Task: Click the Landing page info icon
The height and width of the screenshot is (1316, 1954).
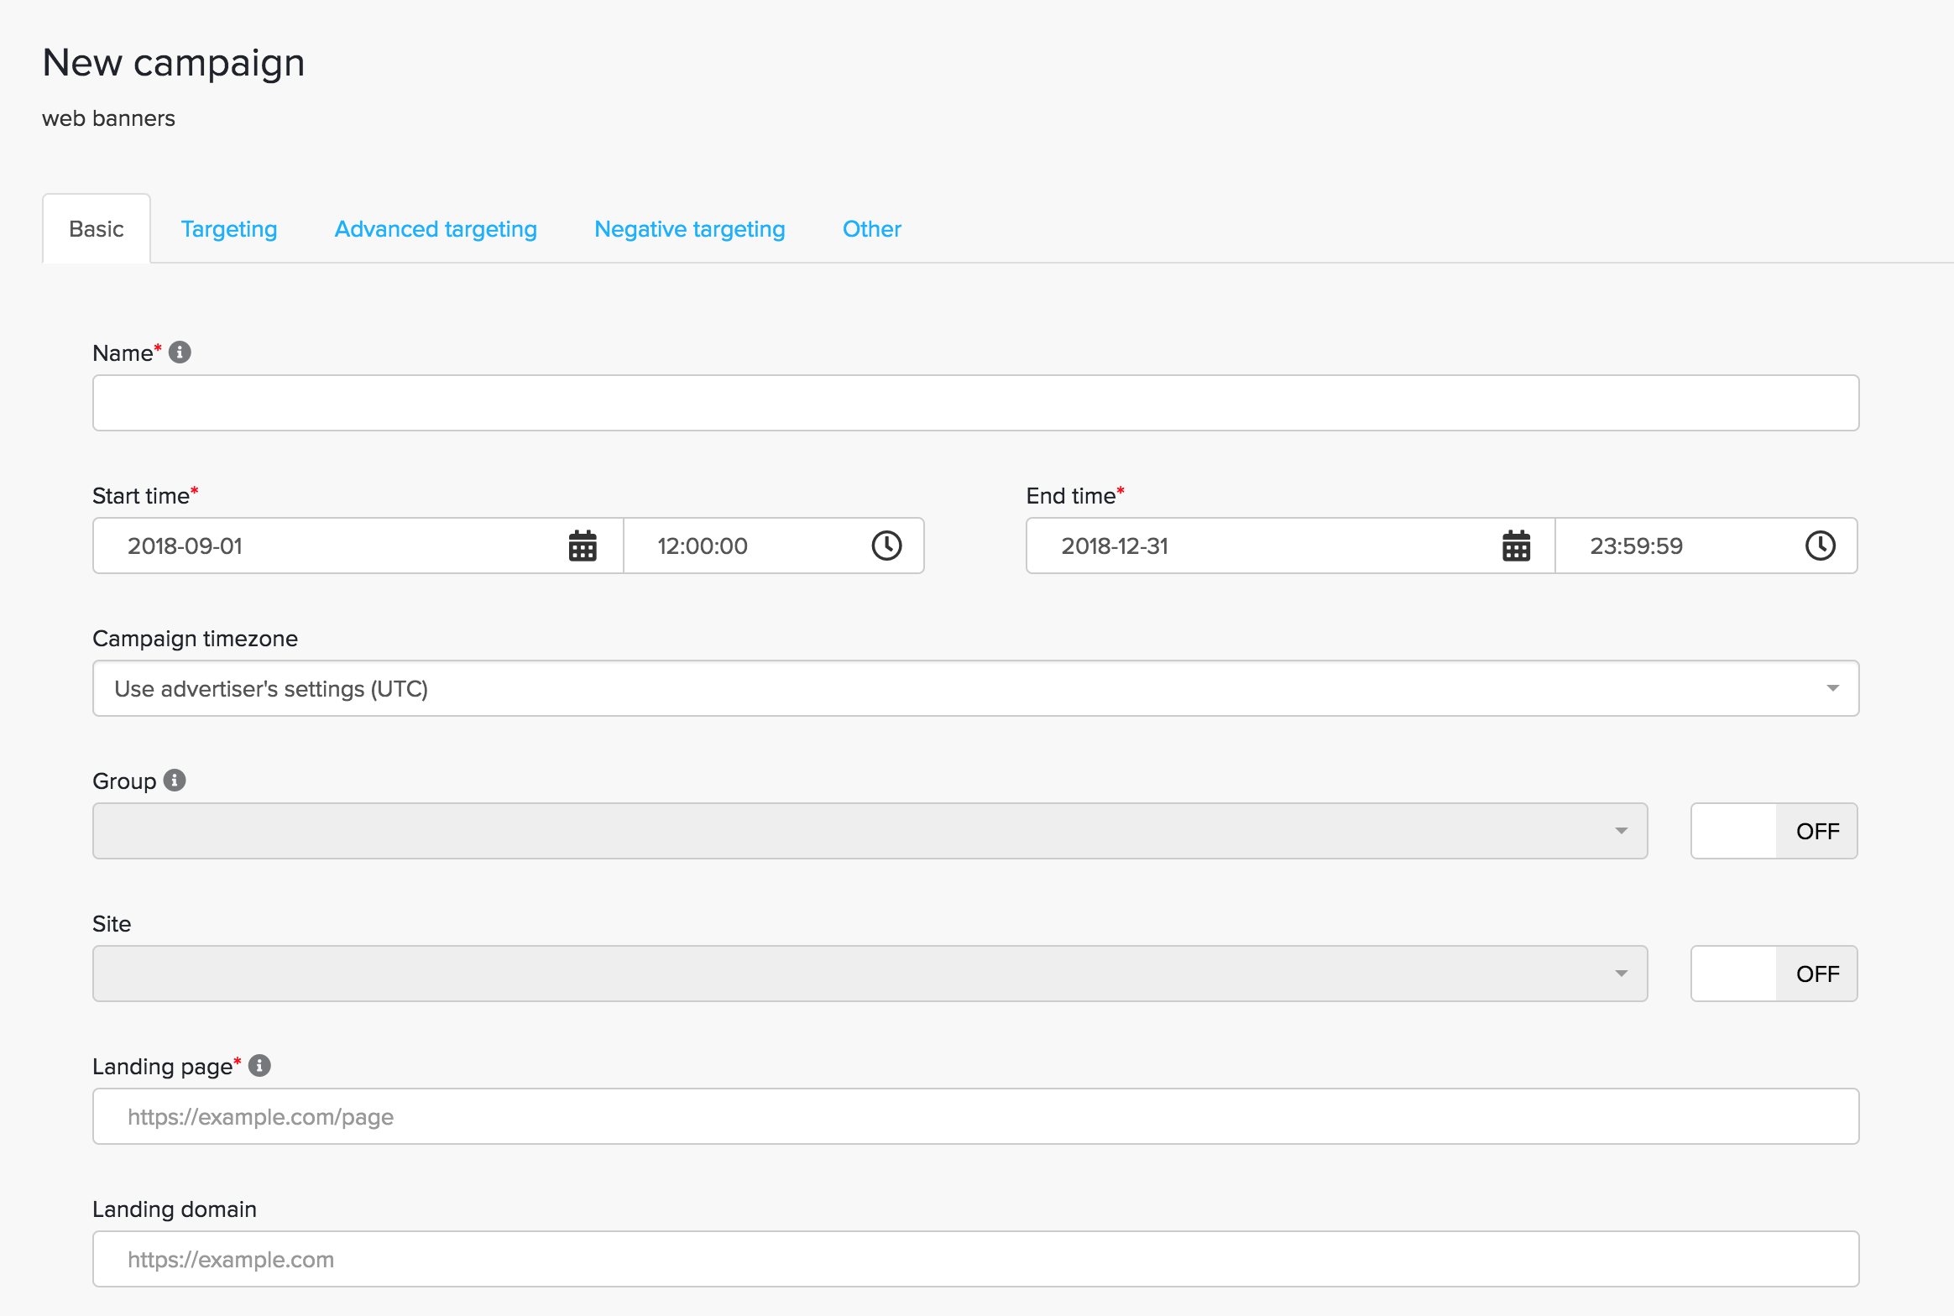Action: tap(260, 1066)
